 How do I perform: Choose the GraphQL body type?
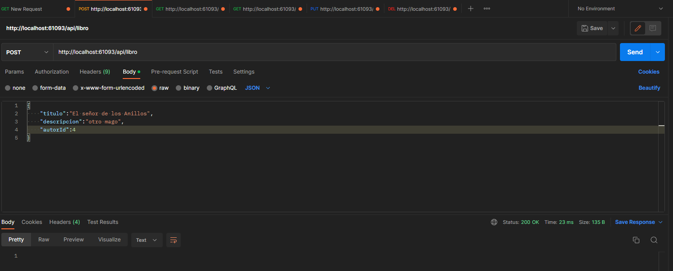[222, 88]
